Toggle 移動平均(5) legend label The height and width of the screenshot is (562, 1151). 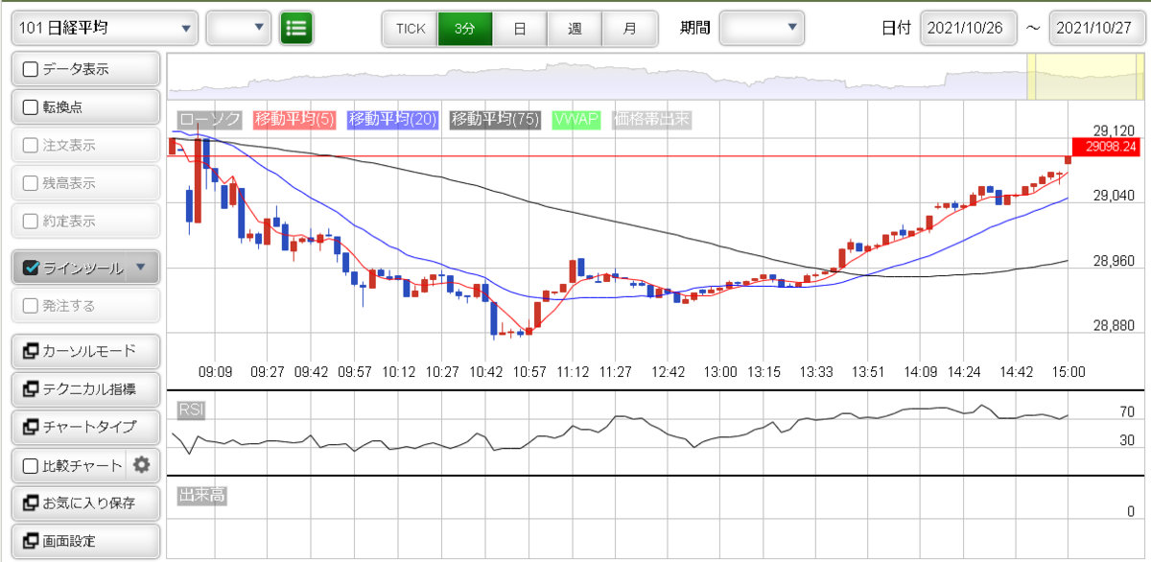294,120
